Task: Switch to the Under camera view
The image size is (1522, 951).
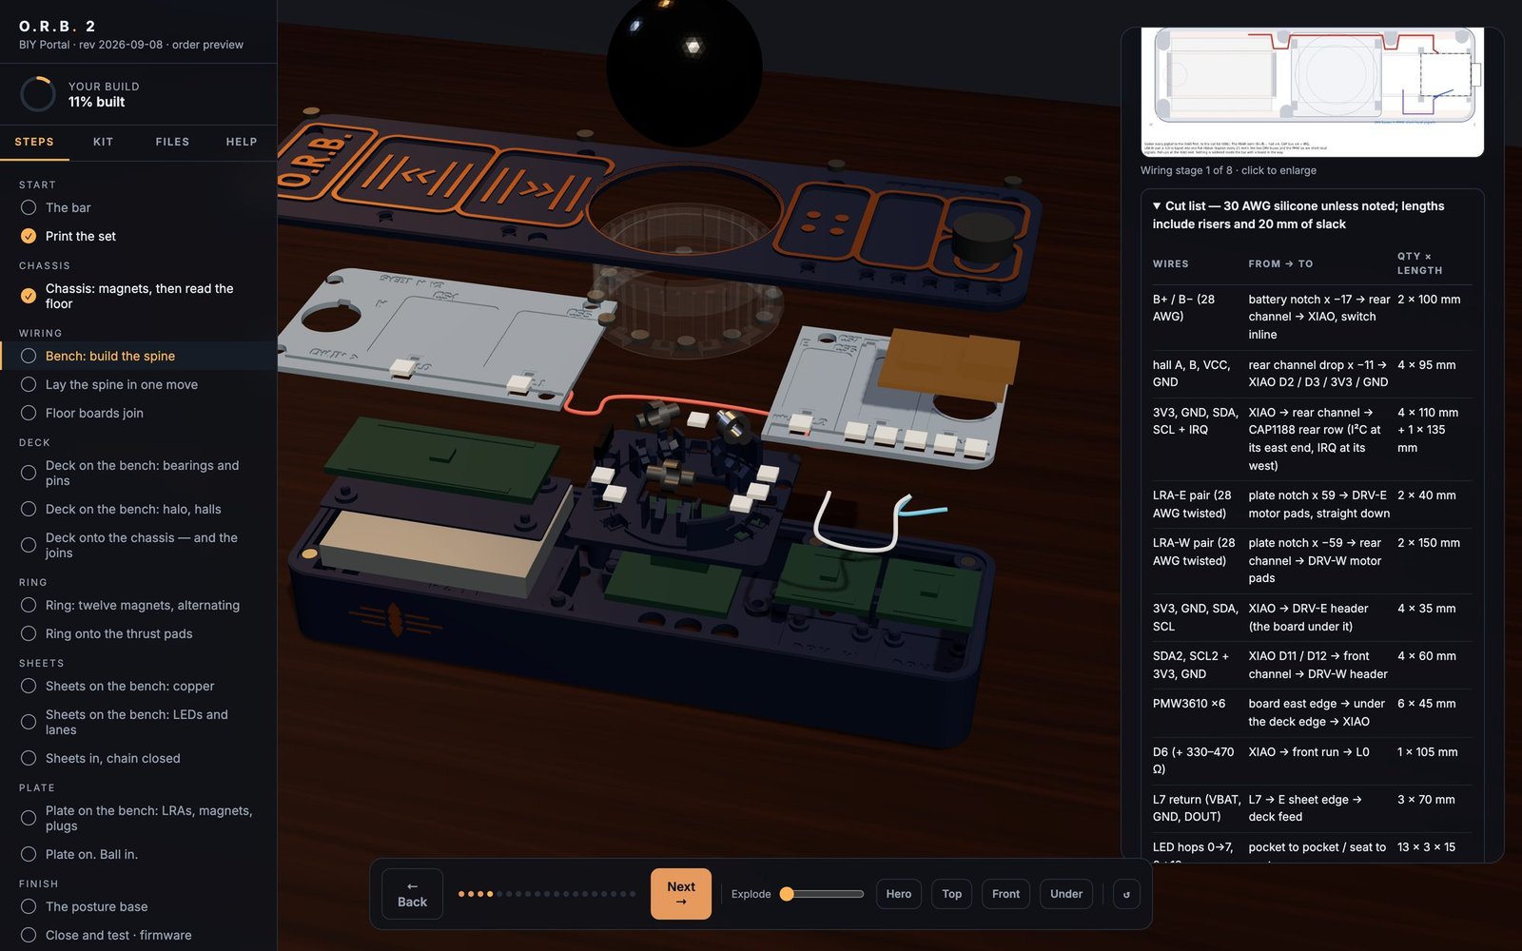Action: coord(1066,894)
